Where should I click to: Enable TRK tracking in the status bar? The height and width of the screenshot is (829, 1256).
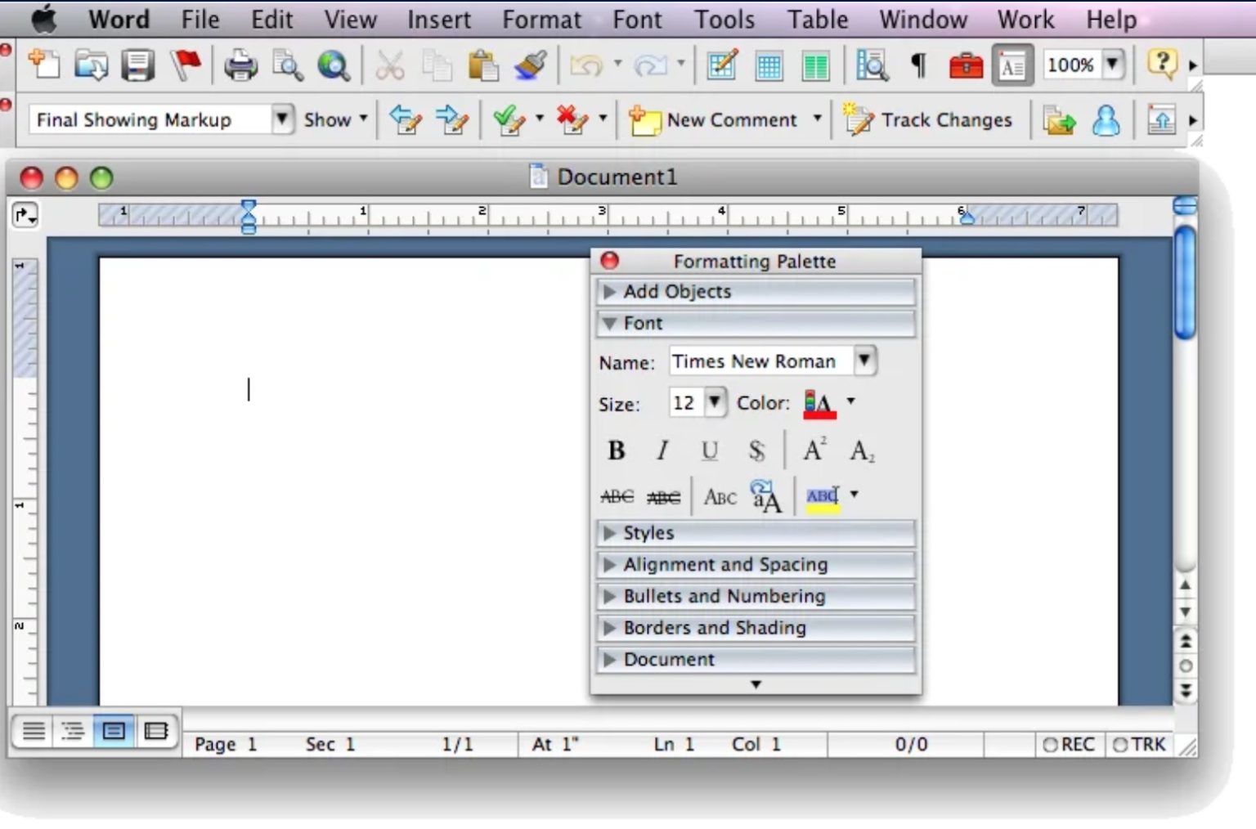[x=1137, y=744]
